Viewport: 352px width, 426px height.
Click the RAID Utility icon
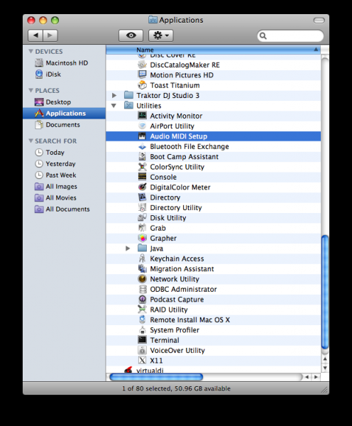(142, 310)
